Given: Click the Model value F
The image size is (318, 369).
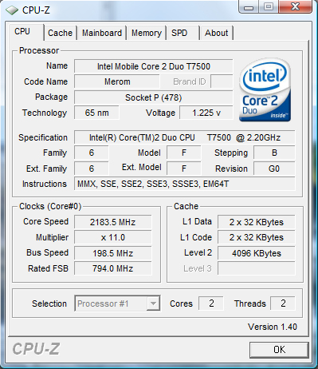Looking at the screenshot, I should pyautogui.click(x=184, y=153).
